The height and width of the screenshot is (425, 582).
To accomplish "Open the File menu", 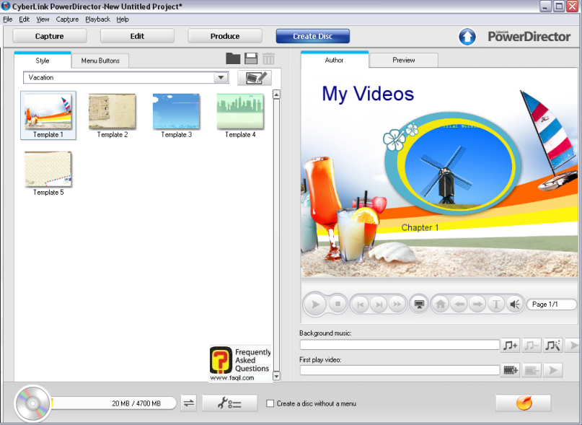I will tap(8, 19).
